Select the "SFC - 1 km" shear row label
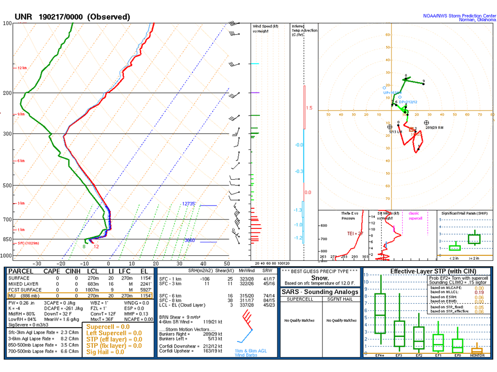Viewport: 497px width, 372px height. click(x=170, y=278)
